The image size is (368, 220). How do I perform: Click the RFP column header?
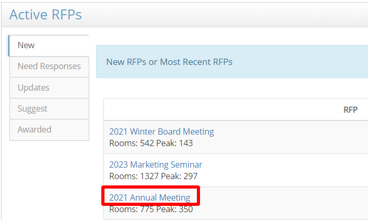coord(350,109)
